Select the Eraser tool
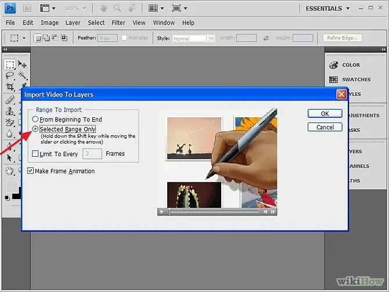 pos(10,122)
